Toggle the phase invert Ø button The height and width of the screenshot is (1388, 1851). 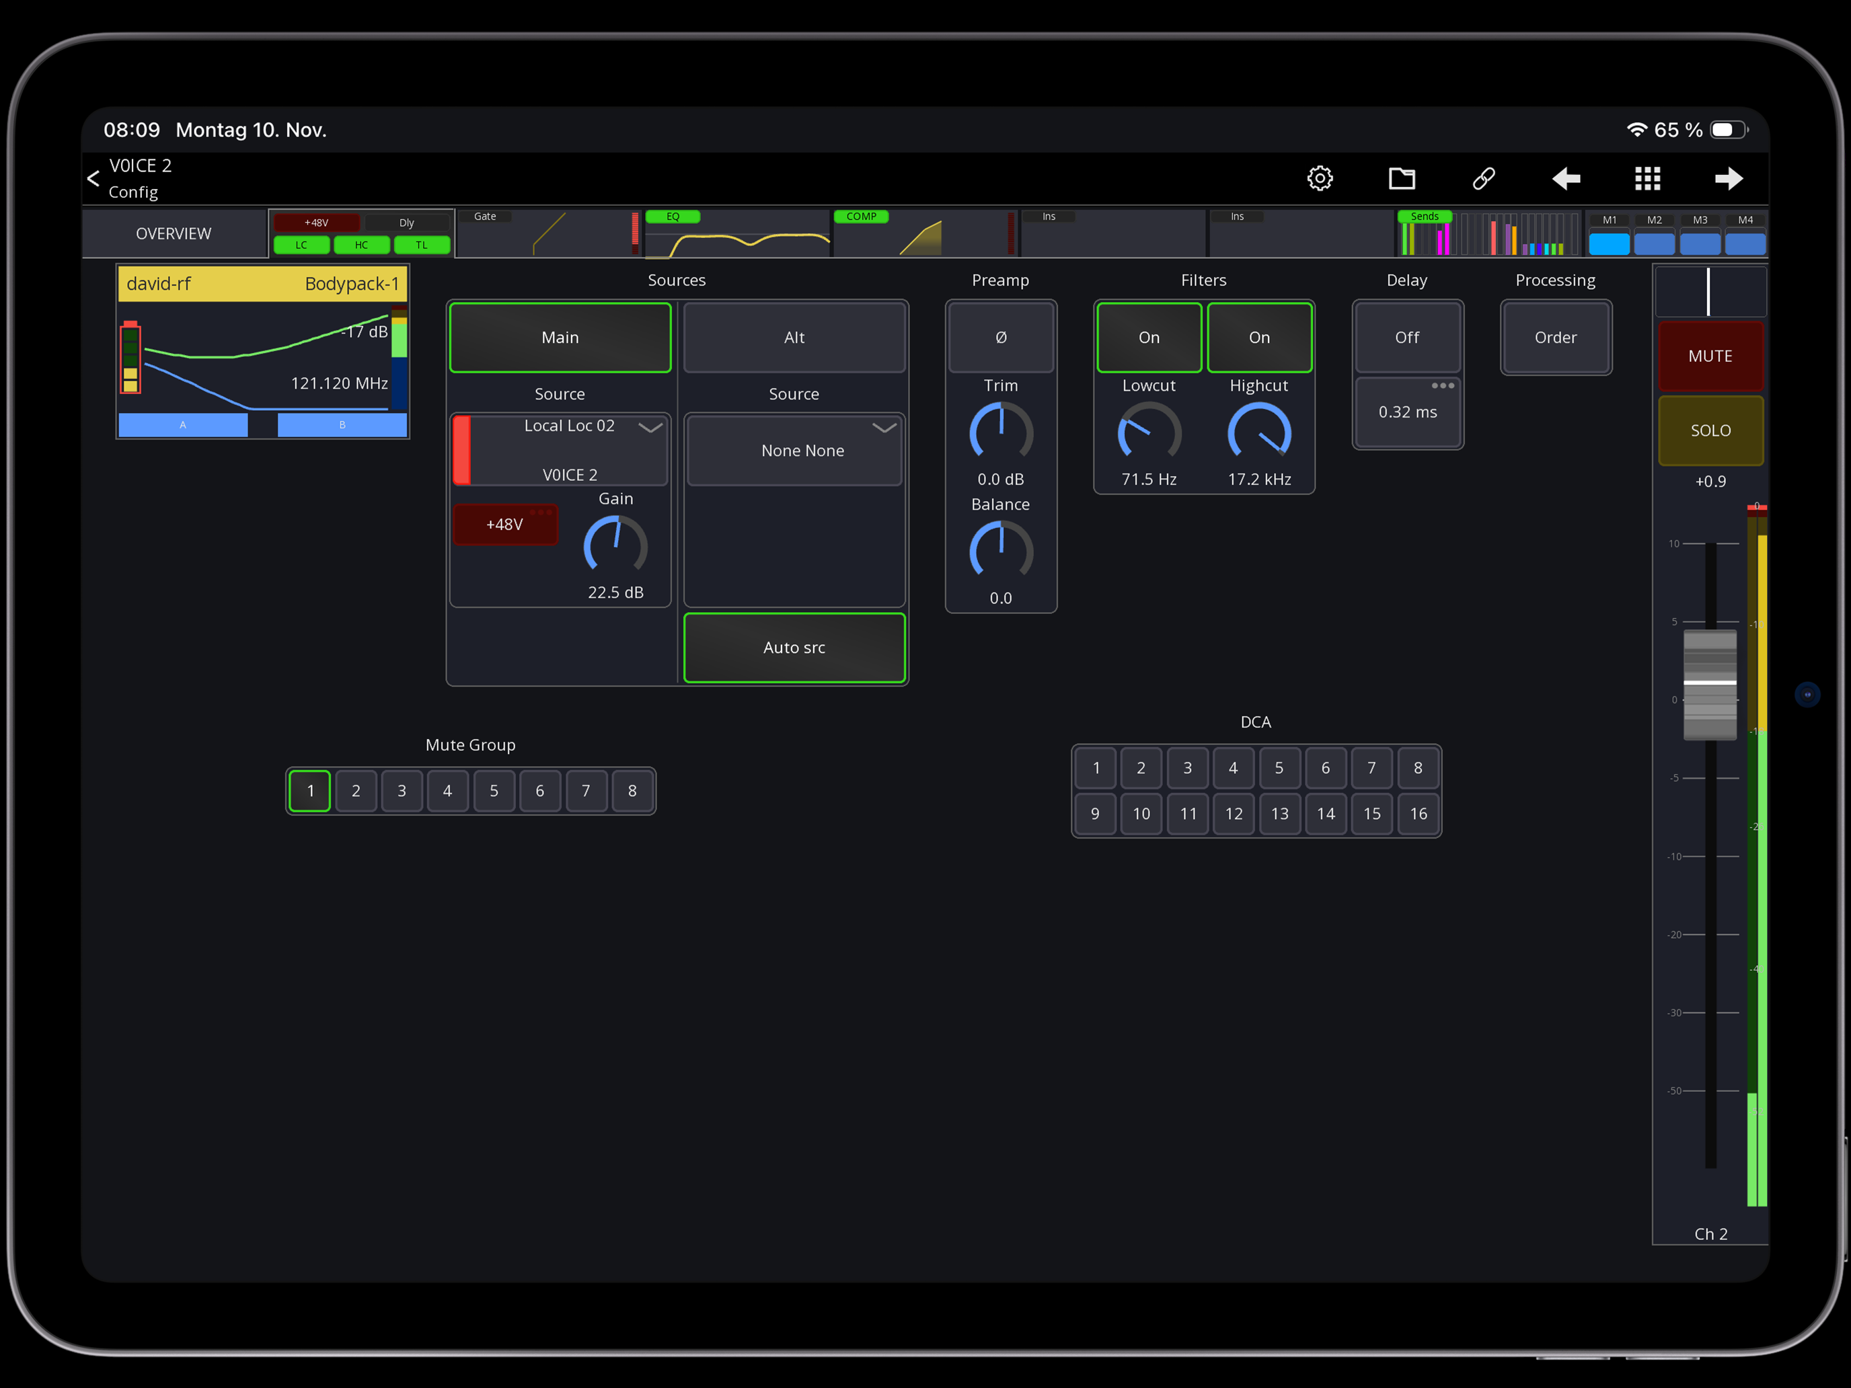[x=1000, y=337]
